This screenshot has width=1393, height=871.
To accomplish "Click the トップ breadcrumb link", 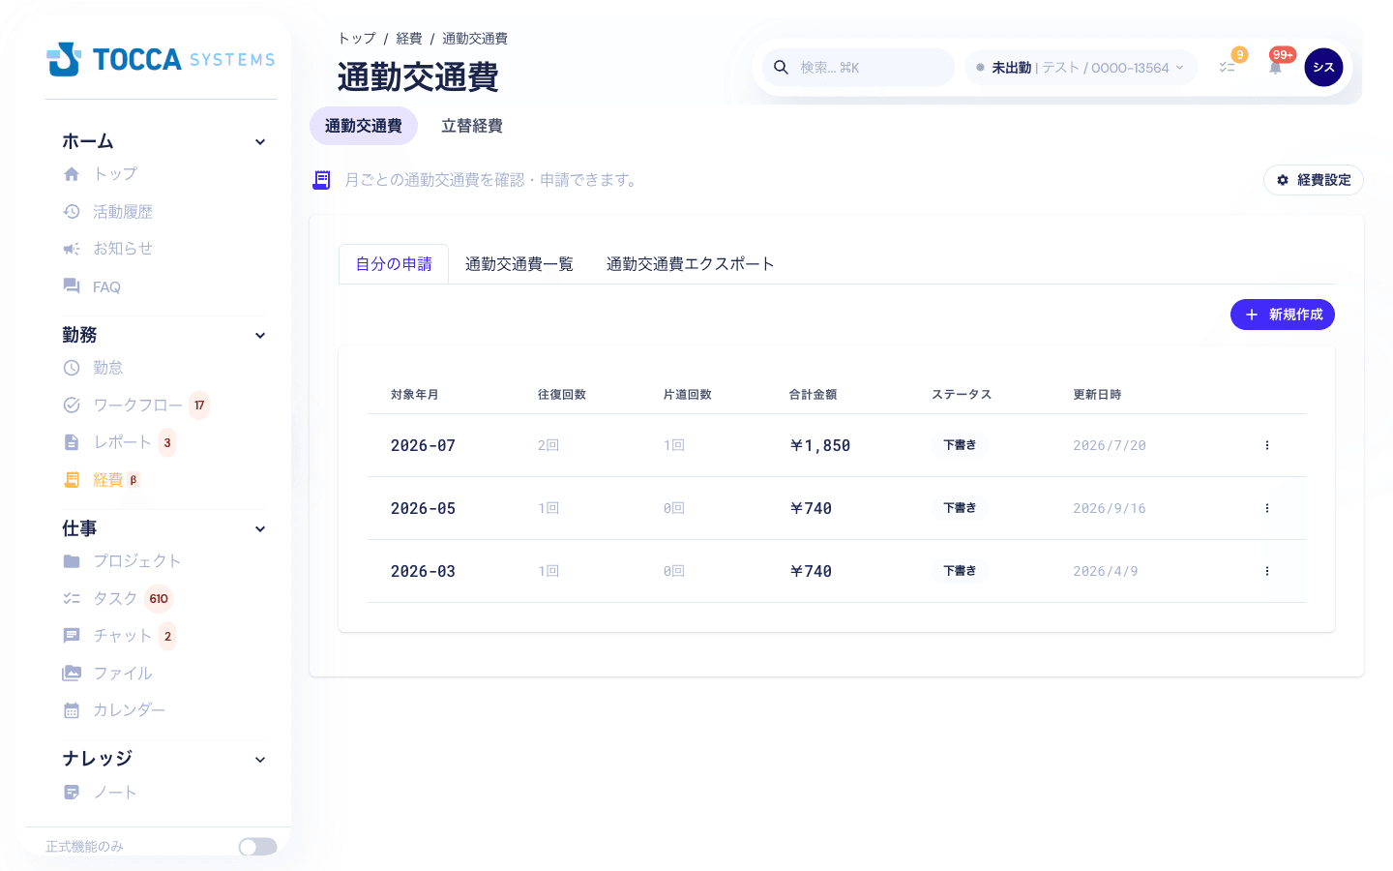I will 357,39.
